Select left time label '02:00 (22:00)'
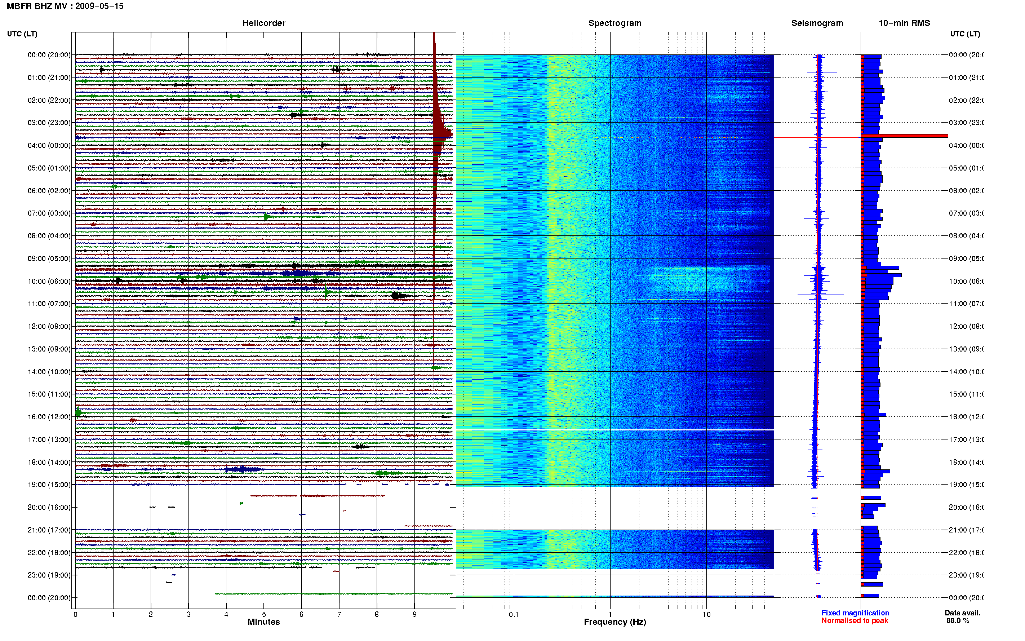This screenshot has width=1025, height=641. click(49, 100)
